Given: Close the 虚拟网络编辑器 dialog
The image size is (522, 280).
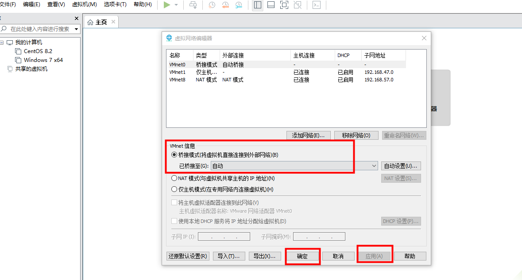Looking at the screenshot, I should pyautogui.click(x=424, y=38).
